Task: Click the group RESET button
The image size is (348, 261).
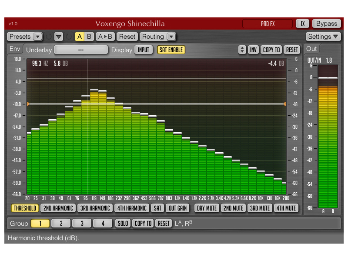Action: [x=164, y=223]
